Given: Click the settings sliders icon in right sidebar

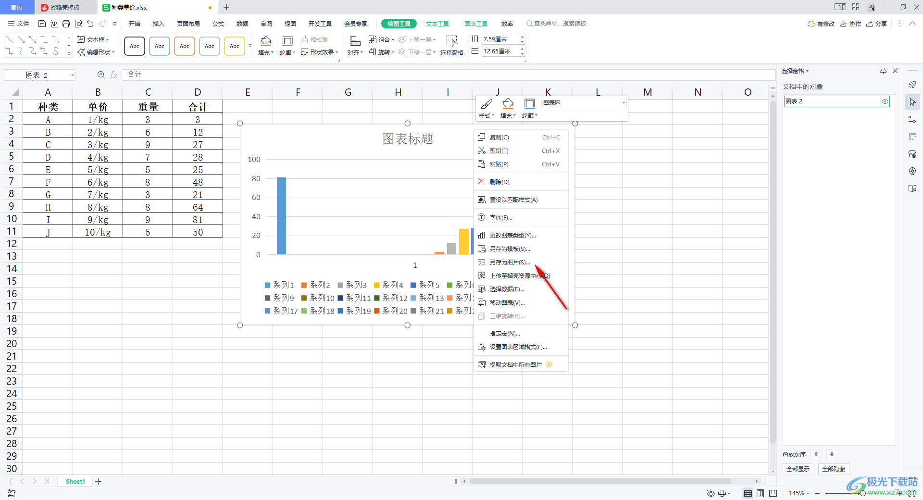Looking at the screenshot, I should (x=912, y=119).
